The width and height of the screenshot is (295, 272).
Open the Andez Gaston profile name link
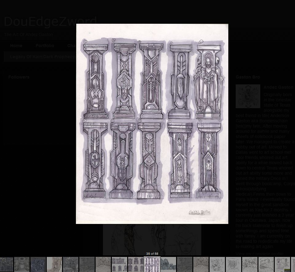click(278, 87)
